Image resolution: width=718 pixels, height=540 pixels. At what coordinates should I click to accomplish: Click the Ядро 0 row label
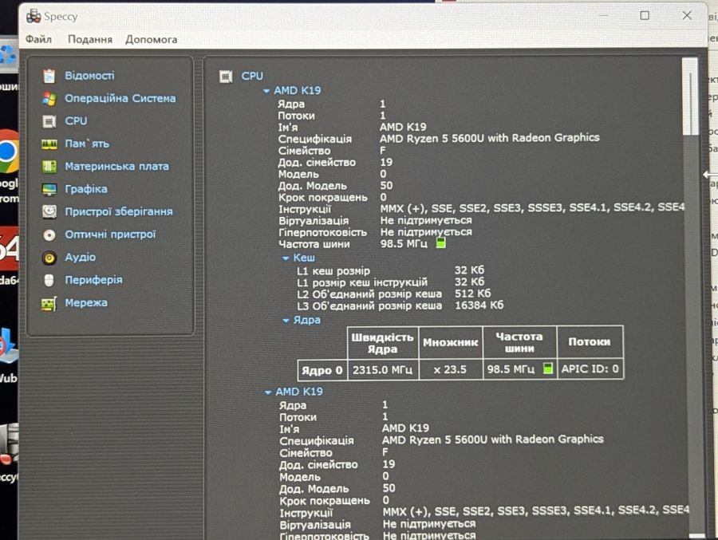click(322, 370)
